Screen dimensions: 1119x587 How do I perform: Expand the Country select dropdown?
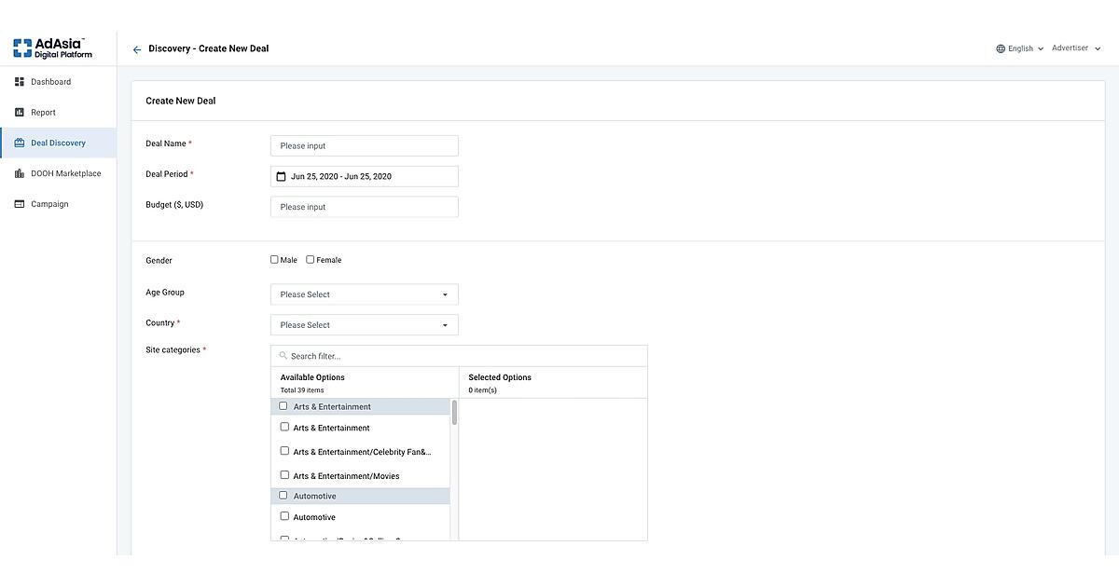364,325
